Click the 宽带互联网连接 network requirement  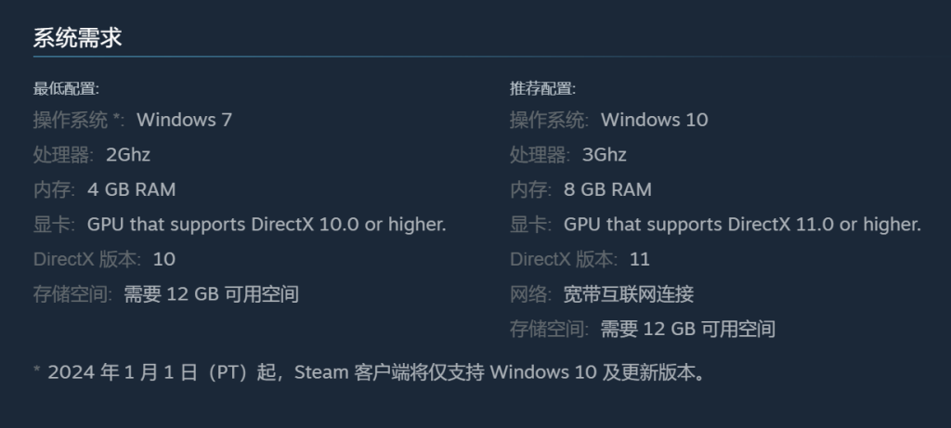pyautogui.click(x=629, y=294)
